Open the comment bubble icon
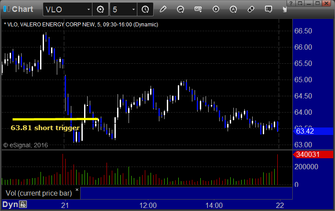This screenshot has width=335, height=211. click(x=269, y=9)
